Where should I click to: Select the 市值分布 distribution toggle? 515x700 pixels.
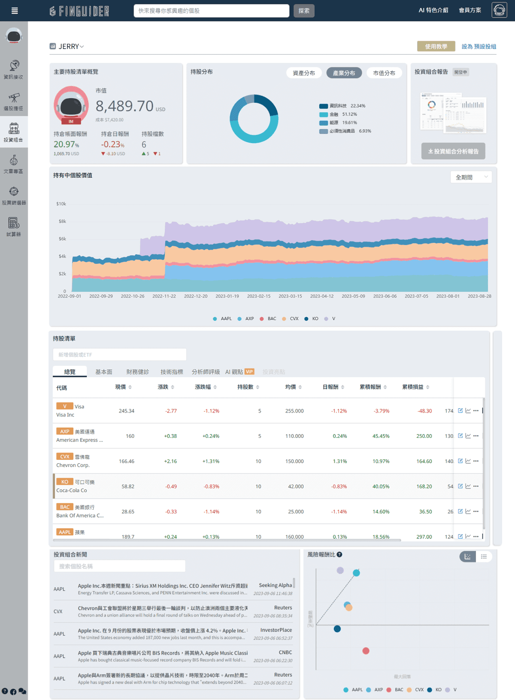click(x=384, y=73)
